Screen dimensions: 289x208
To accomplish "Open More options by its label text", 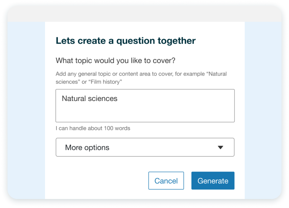I will 87,148.
